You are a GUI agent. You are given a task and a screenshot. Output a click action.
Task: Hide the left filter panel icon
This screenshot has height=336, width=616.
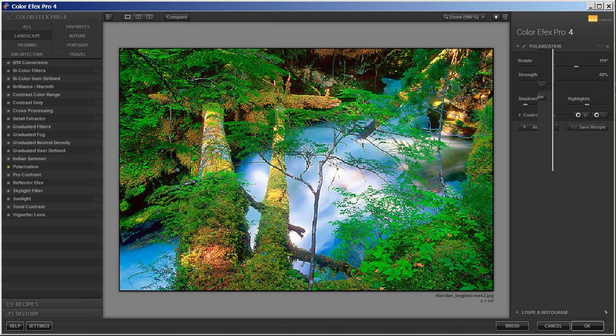108,17
